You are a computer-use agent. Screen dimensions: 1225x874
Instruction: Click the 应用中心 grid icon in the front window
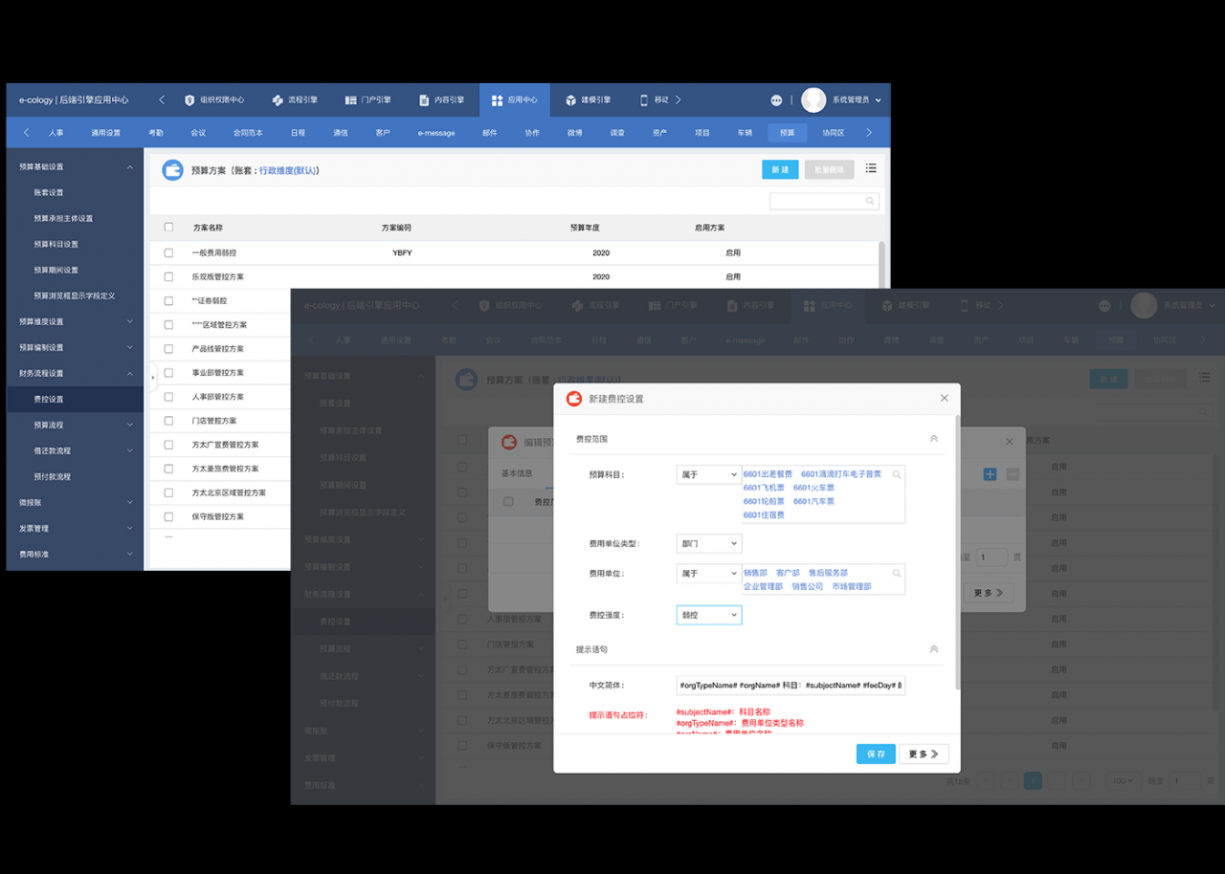point(497,99)
